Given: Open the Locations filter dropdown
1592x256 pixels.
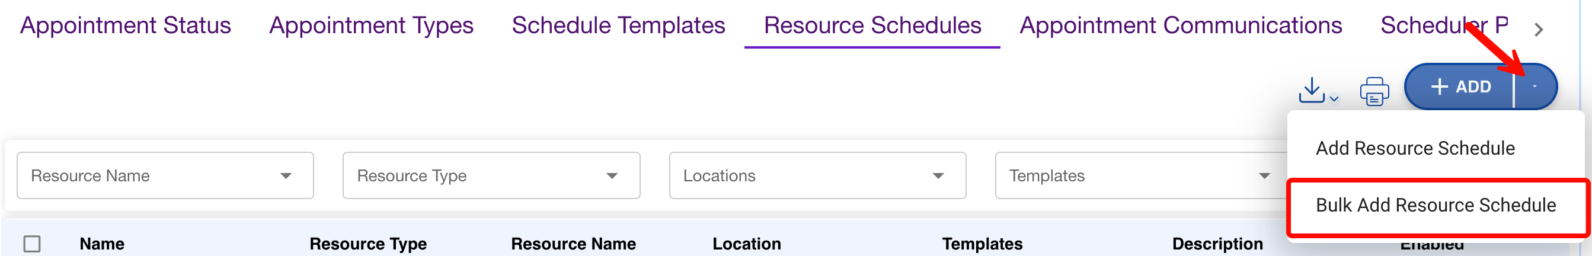Looking at the screenshot, I should click(817, 175).
